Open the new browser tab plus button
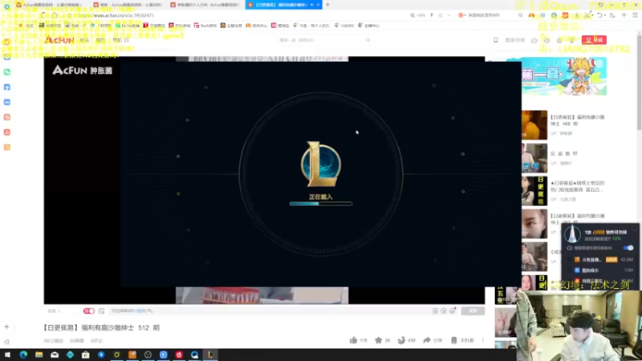The width and height of the screenshot is (642, 361). pos(327,5)
